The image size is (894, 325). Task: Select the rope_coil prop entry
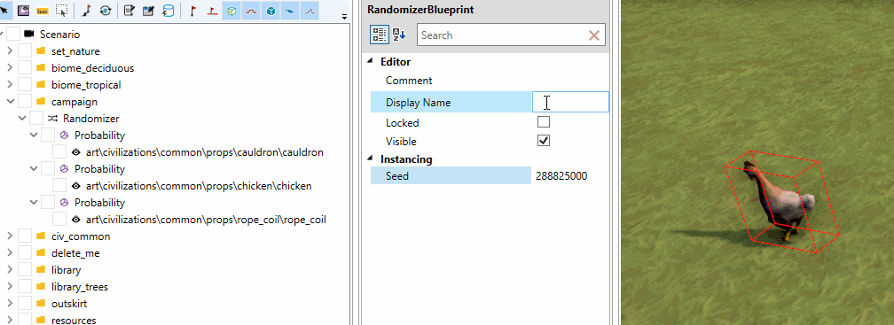[206, 219]
